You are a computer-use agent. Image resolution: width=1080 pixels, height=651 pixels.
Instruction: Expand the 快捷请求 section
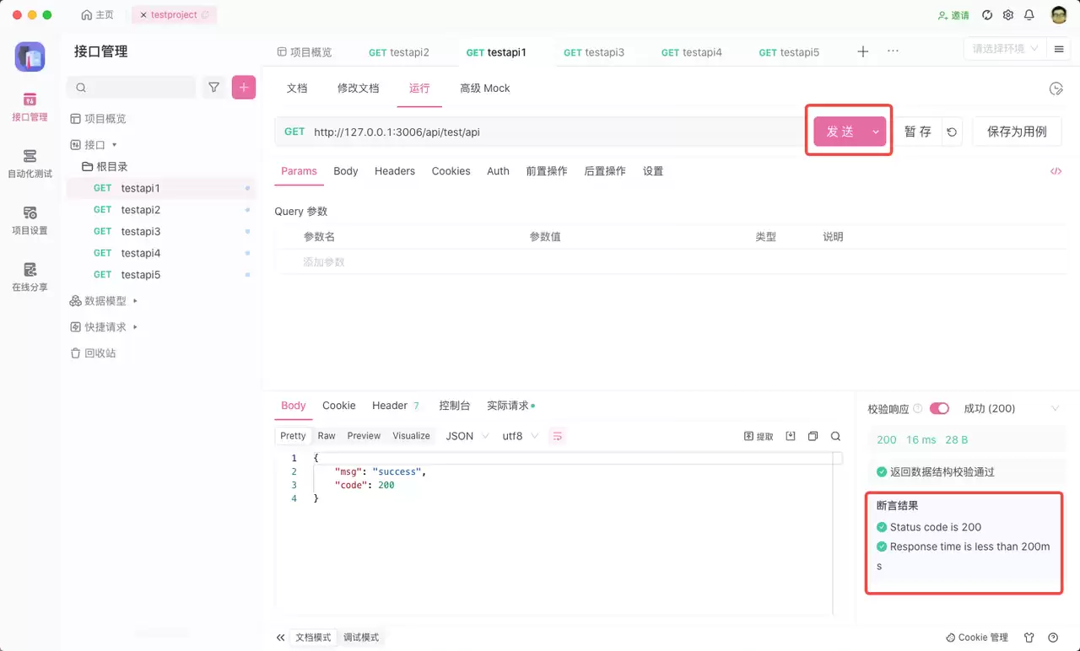(x=105, y=327)
